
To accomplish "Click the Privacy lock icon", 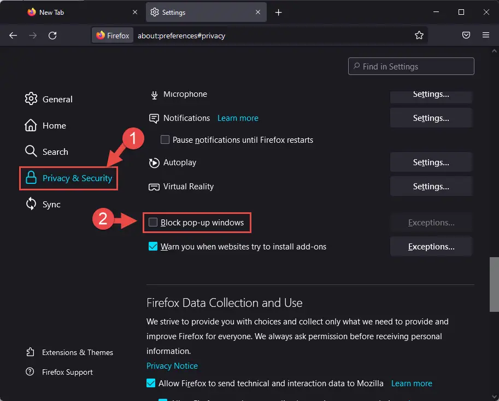I will click(31, 178).
